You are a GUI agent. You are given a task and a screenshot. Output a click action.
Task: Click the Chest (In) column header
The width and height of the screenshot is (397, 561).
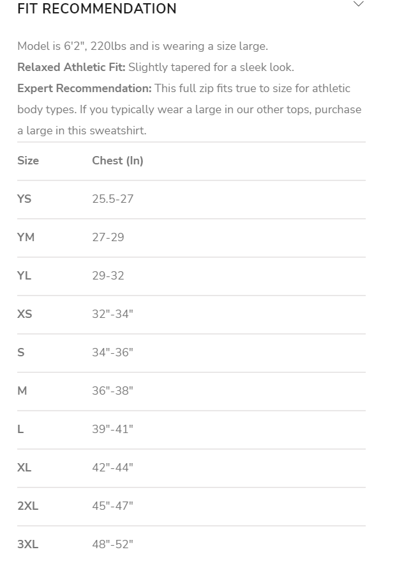point(117,161)
